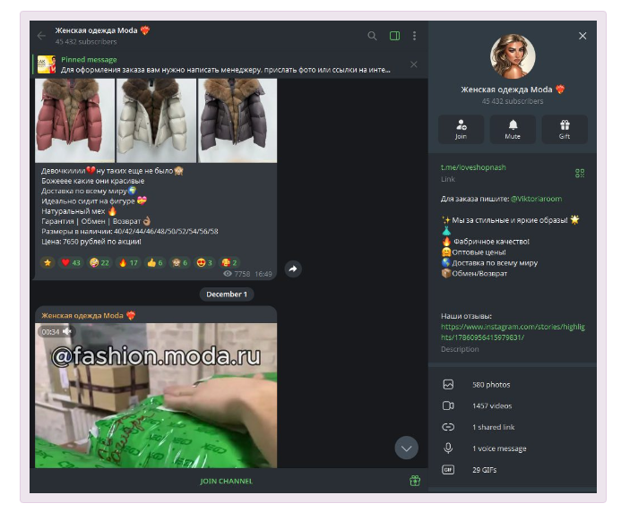The width and height of the screenshot is (621, 512).
Task: Click the 7758 views eye counter
Action: 237,274
